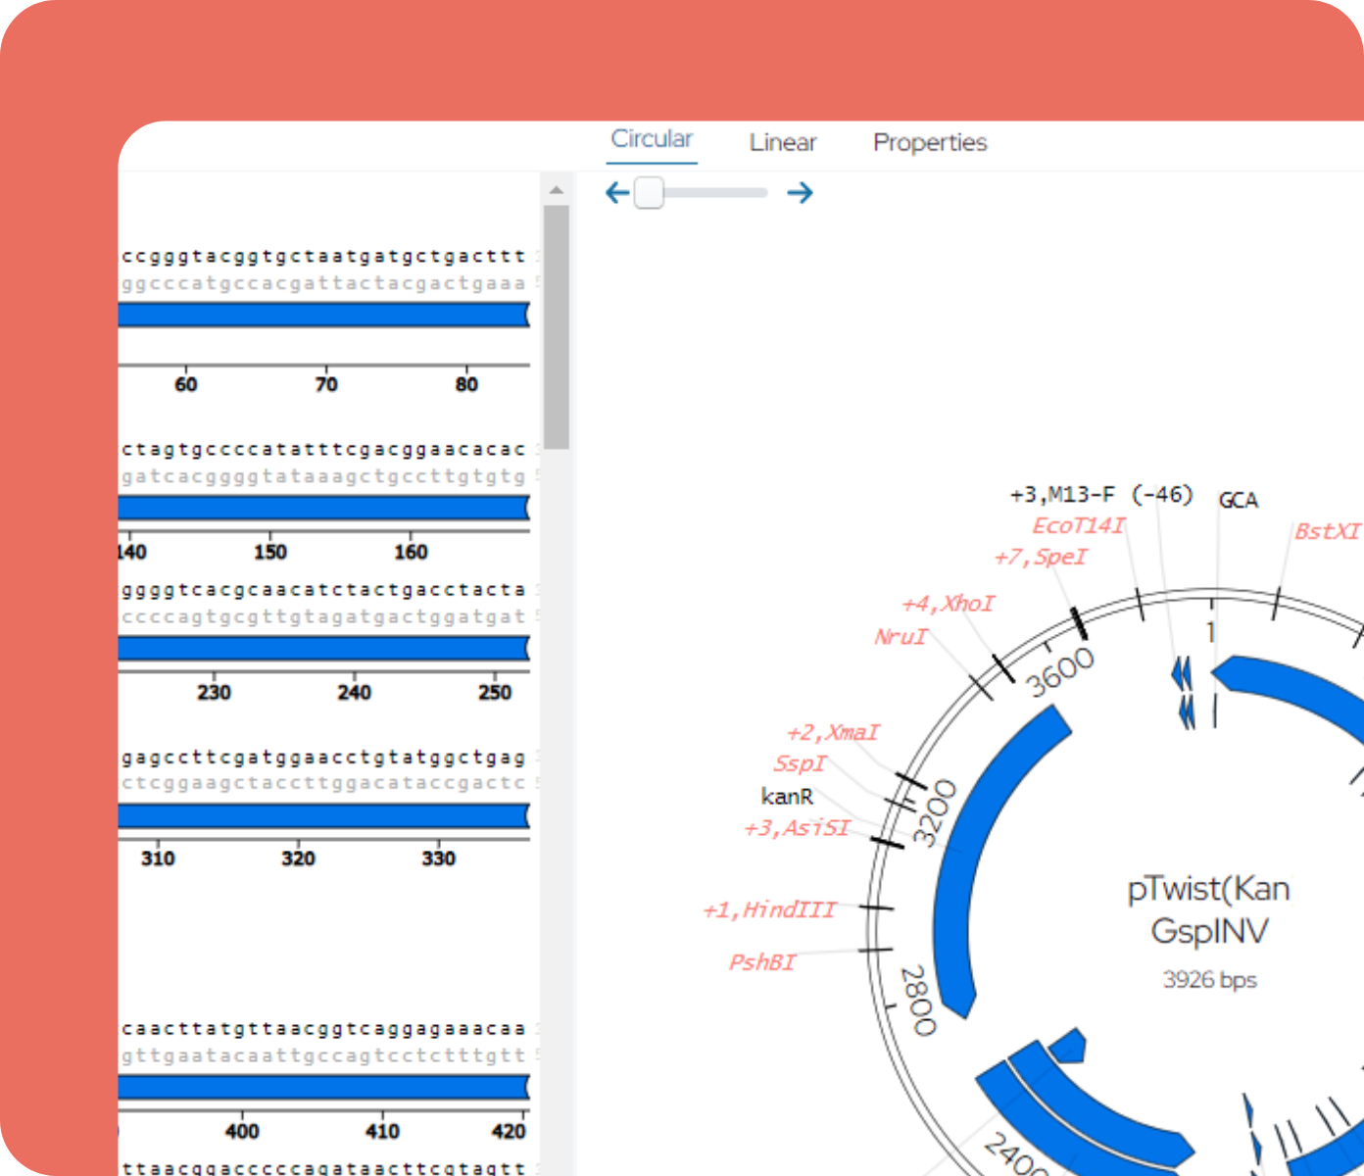The image size is (1364, 1176).
Task: Click the left arrow to zoom out
Action: (617, 193)
